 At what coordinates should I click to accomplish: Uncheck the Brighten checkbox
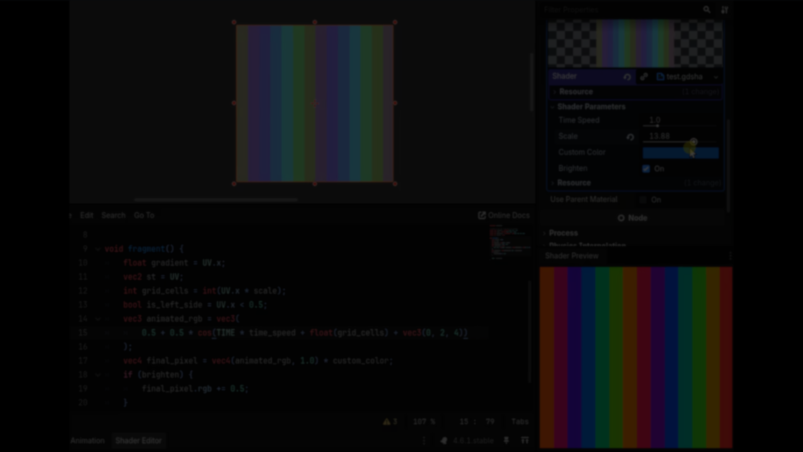[x=646, y=169]
